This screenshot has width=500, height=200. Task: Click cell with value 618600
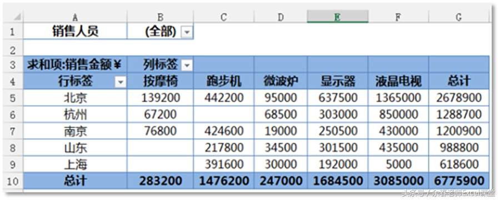point(459,164)
